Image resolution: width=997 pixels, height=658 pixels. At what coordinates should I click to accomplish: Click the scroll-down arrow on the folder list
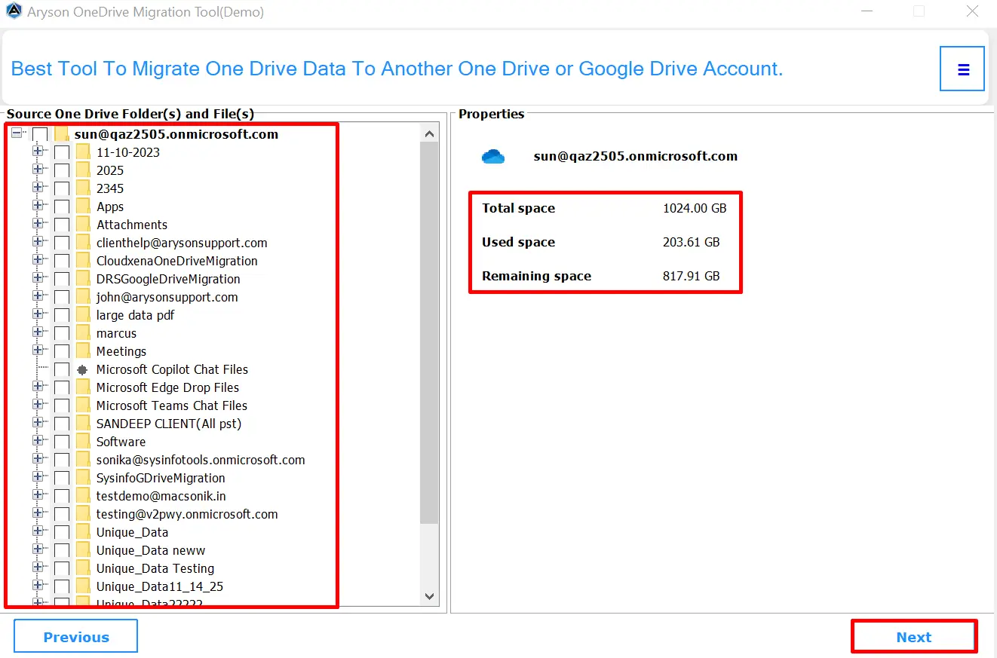429,595
